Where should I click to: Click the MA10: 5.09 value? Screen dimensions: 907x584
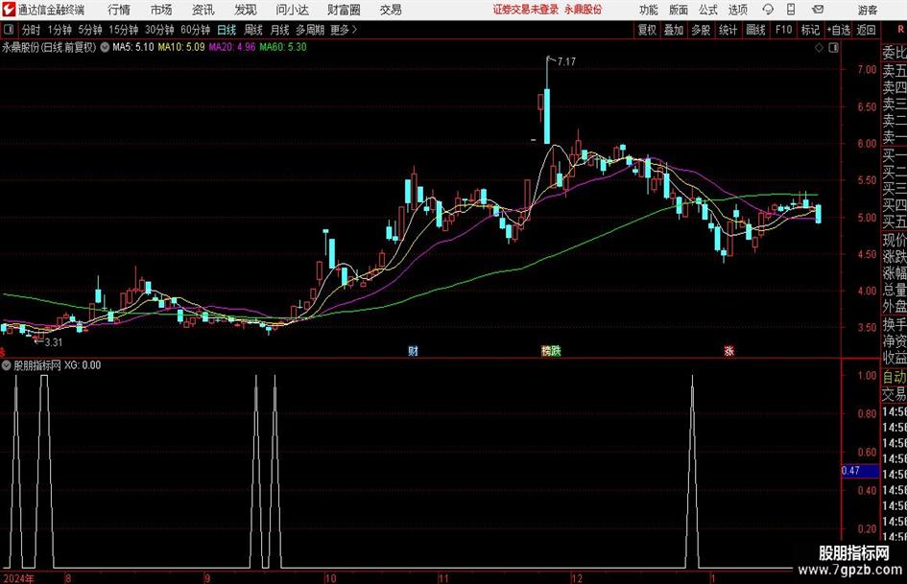[181, 47]
